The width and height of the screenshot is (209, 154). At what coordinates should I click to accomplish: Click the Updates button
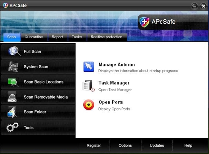[x=157, y=146]
